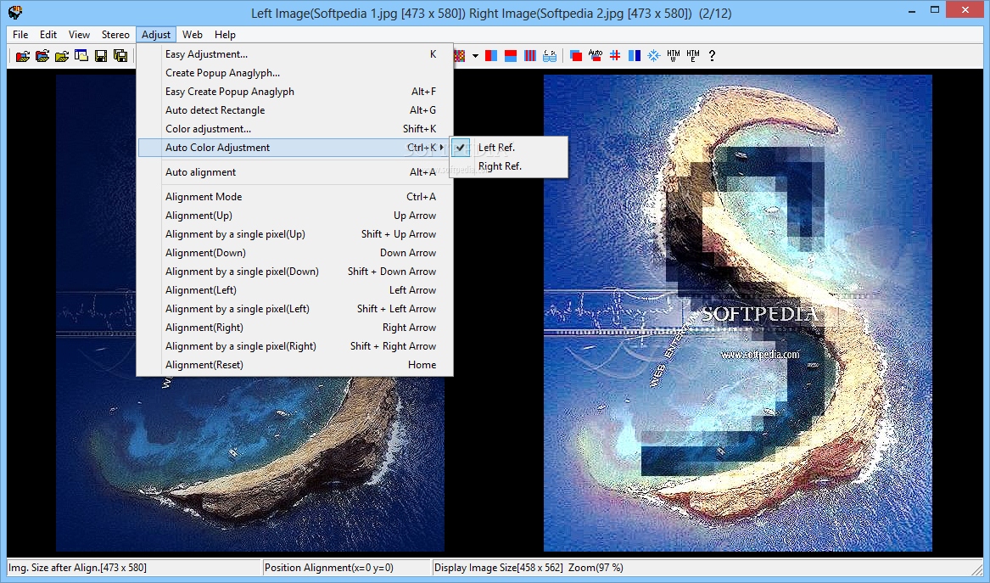Image resolution: width=990 pixels, height=583 pixels.
Task: Click the HTM W toolbar icon
Action: tap(674, 55)
